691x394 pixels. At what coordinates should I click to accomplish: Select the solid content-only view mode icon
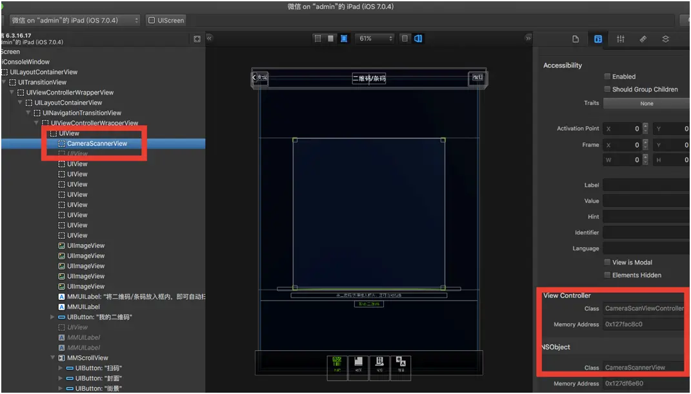330,39
